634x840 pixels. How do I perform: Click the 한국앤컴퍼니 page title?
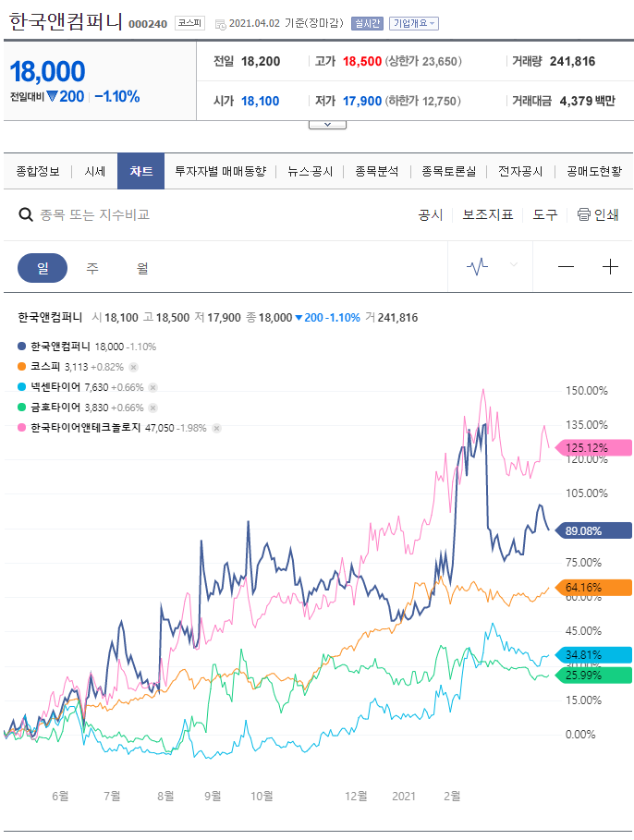(67, 21)
